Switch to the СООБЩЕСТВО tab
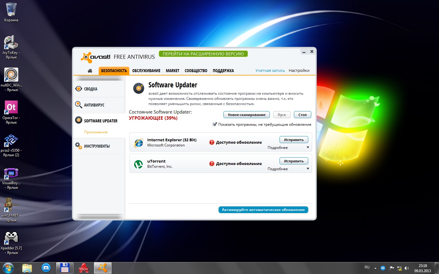 pos(196,71)
